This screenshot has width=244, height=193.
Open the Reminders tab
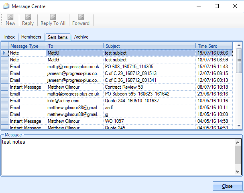31,37
